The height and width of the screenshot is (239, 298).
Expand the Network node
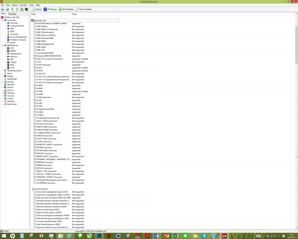point(2,85)
